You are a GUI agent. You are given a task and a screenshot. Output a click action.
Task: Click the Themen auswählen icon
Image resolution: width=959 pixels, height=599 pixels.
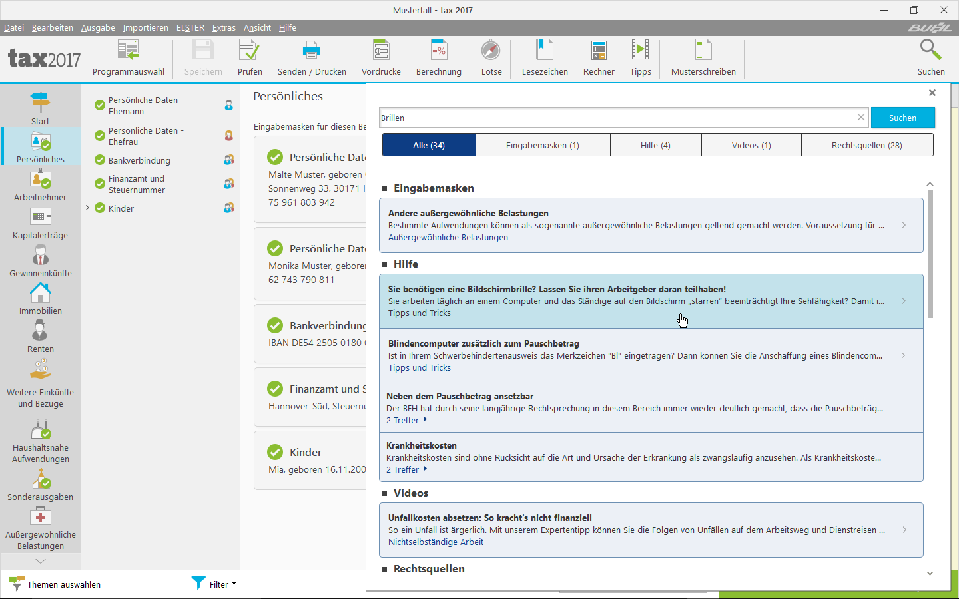[16, 584]
